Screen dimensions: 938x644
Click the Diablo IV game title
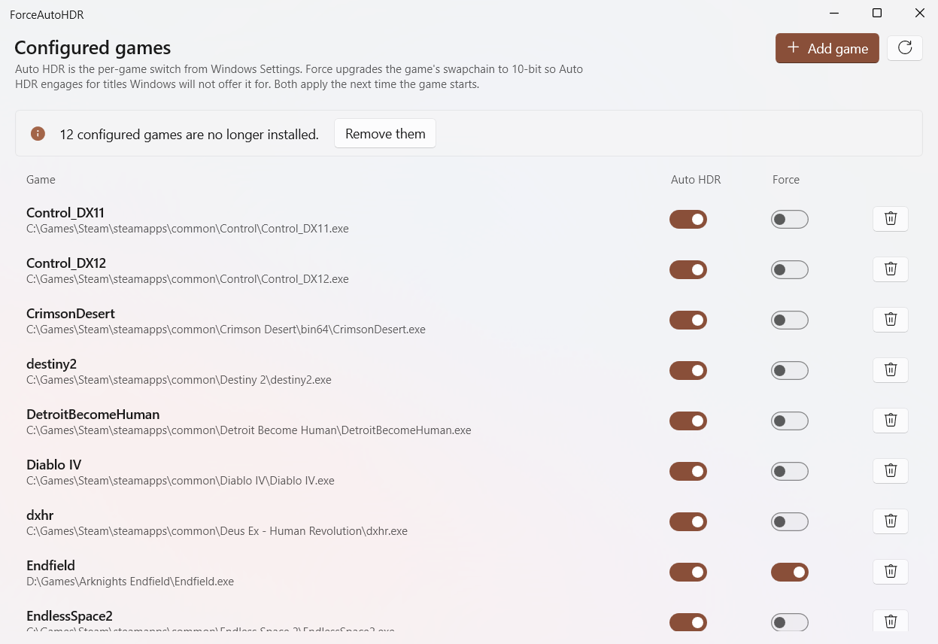pyautogui.click(x=54, y=465)
